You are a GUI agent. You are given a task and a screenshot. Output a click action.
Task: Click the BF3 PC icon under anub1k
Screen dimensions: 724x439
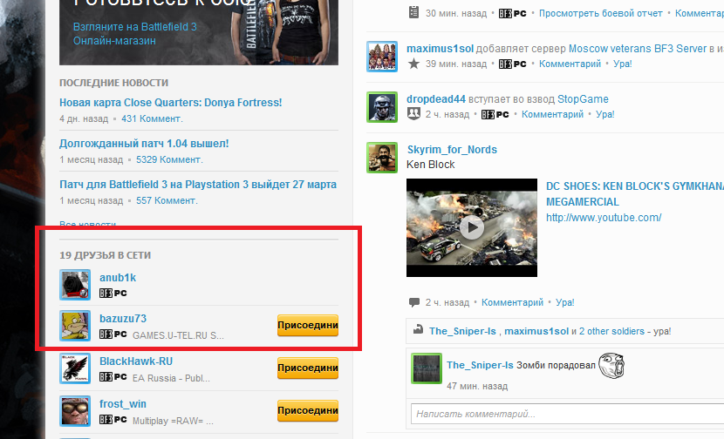113,294
